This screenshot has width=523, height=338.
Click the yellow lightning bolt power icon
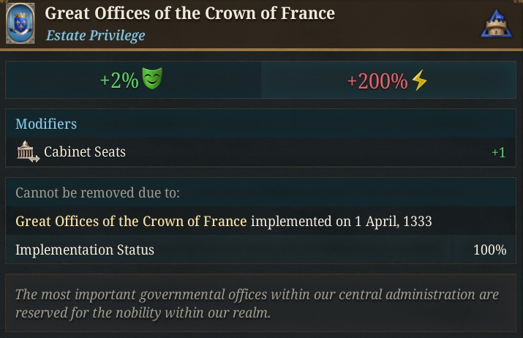(x=419, y=80)
